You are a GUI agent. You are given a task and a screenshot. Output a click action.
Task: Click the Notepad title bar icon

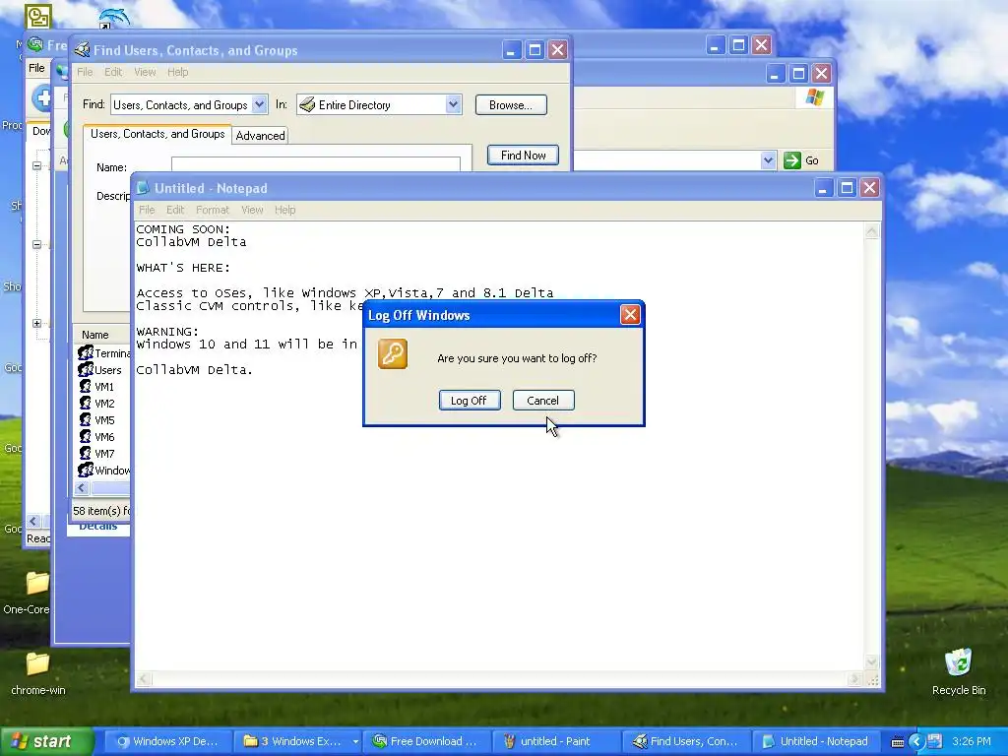(142, 188)
